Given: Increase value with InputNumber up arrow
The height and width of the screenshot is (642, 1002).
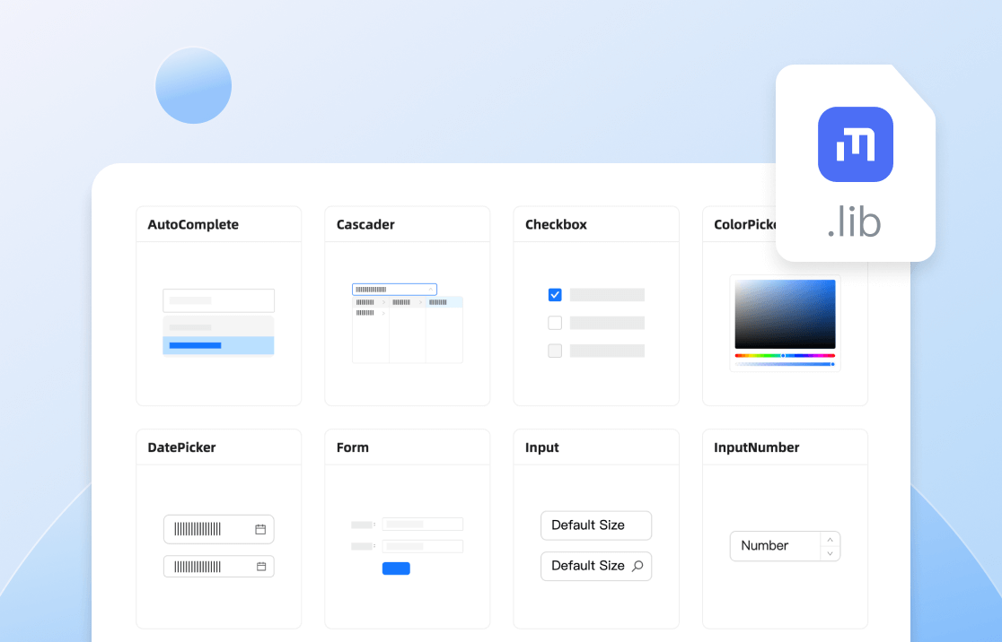Looking at the screenshot, I should coord(830,539).
